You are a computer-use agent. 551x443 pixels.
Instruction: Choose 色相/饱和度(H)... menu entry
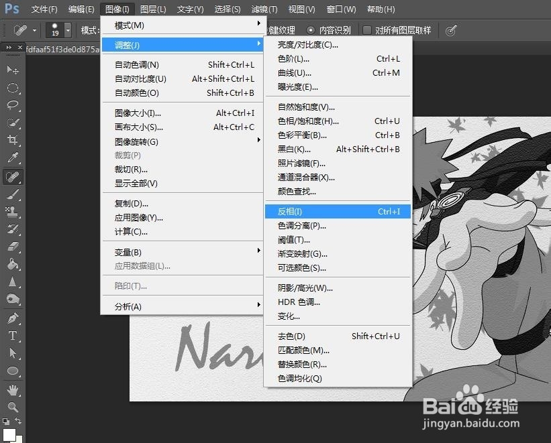[x=338, y=121]
